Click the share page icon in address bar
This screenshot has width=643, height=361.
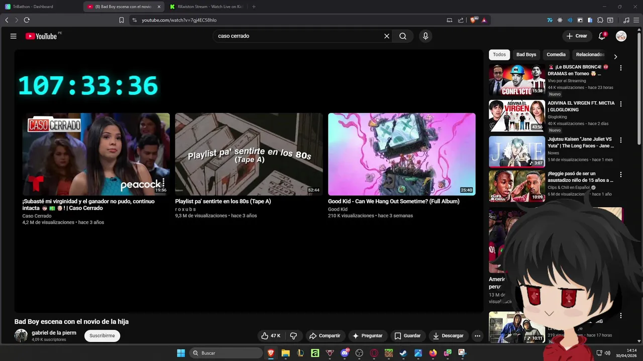[x=461, y=20]
